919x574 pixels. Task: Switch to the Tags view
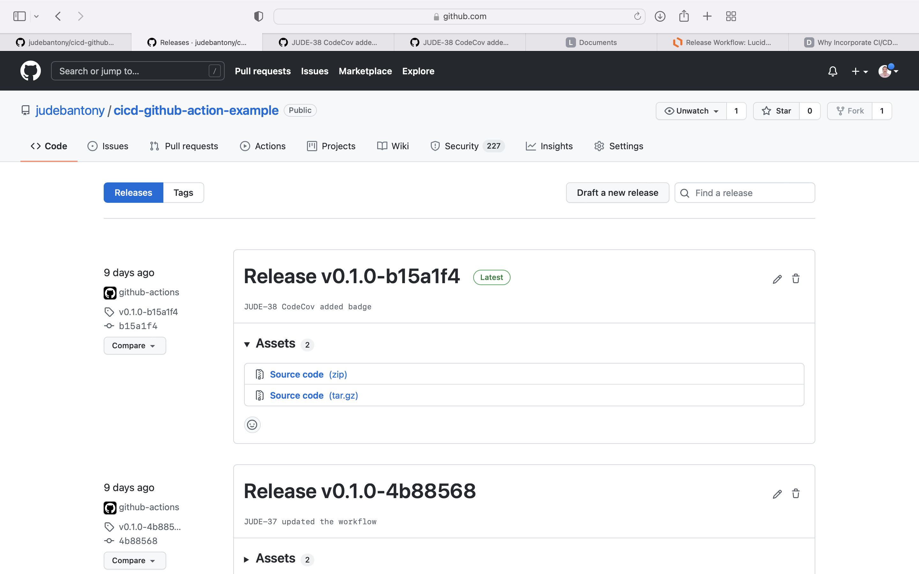[x=183, y=193]
